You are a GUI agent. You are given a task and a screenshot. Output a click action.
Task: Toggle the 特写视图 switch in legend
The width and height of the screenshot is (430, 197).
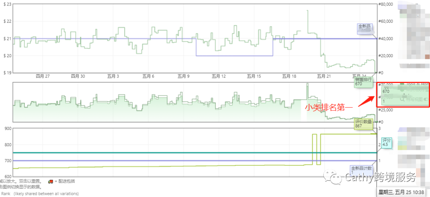(x=425, y=99)
